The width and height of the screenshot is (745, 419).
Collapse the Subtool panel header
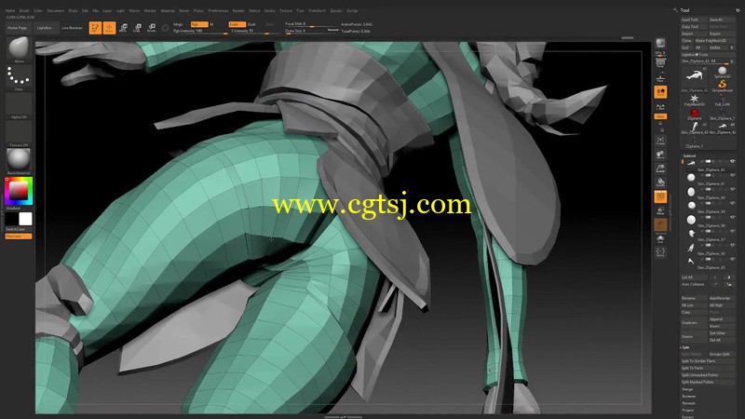tap(689, 155)
